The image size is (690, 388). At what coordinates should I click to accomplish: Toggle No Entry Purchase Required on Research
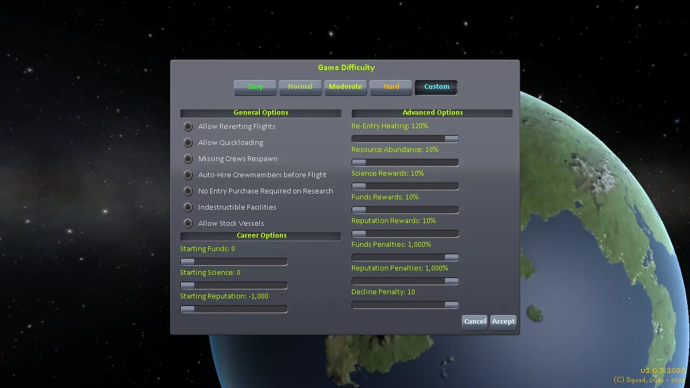188,191
